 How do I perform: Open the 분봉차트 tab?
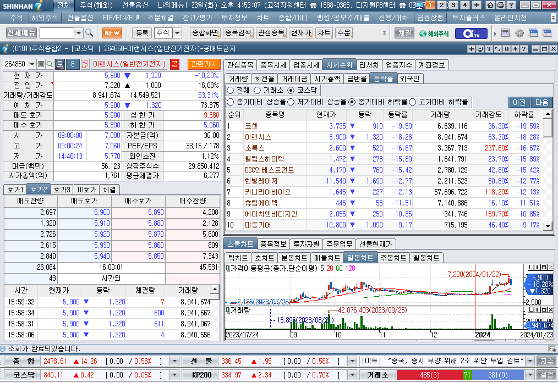pos(294,258)
